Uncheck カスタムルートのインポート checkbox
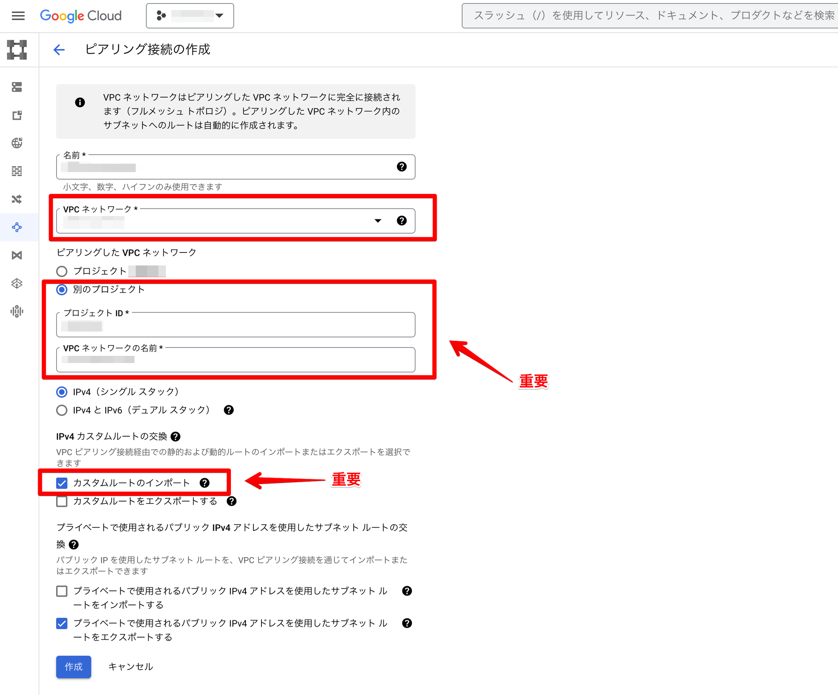Screen dimensions: 838x695 pyautogui.click(x=62, y=483)
